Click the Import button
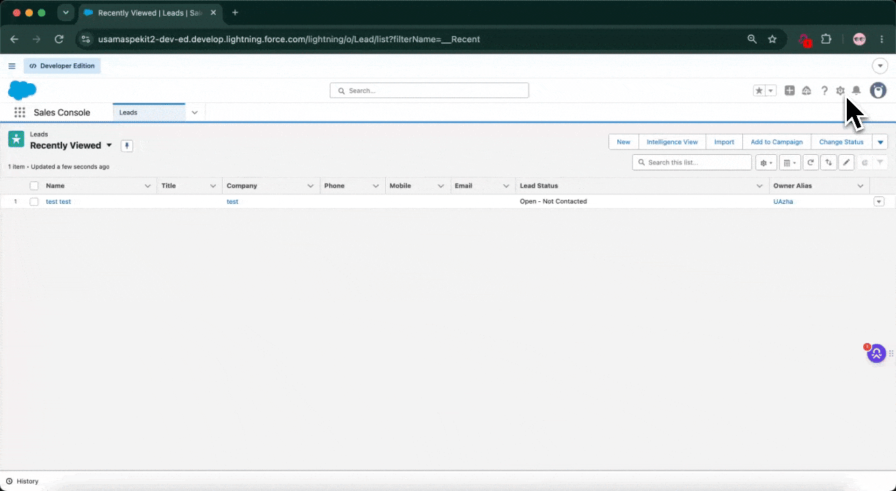This screenshot has height=491, width=896. point(724,142)
